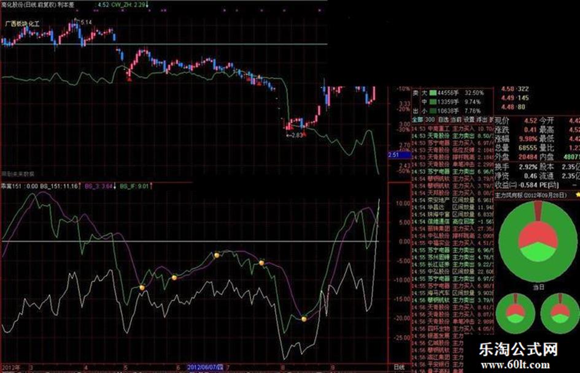Click the 2012年 year label on time axis
580x373 pixels.
click(11, 367)
